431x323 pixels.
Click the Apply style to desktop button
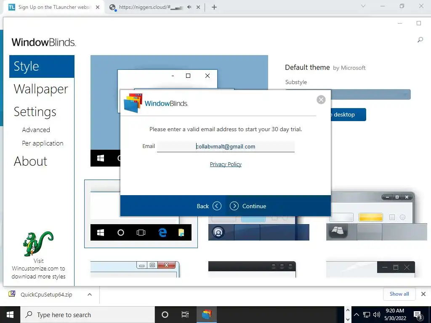tap(348, 114)
